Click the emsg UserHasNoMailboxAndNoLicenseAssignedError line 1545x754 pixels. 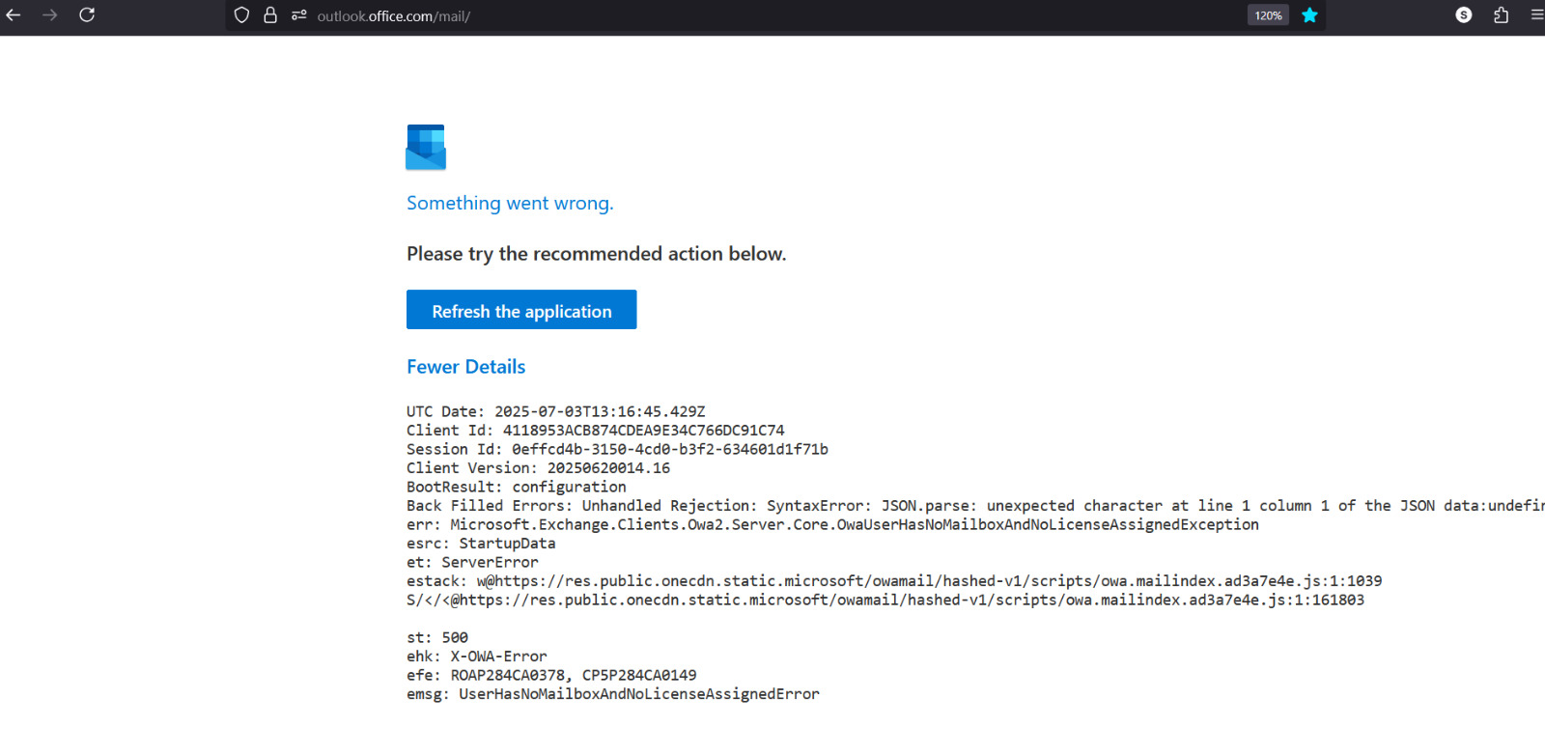612,694
